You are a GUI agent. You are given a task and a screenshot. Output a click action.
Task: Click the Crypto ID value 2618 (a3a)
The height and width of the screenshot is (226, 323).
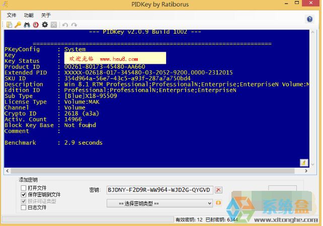pyautogui.click(x=82, y=114)
